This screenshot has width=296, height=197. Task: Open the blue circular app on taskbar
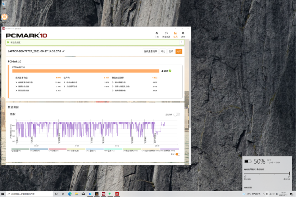(90, 194)
